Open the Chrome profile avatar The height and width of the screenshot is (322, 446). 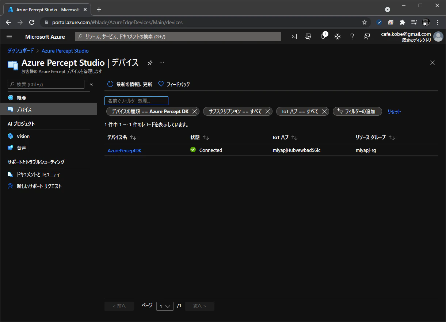pos(426,22)
